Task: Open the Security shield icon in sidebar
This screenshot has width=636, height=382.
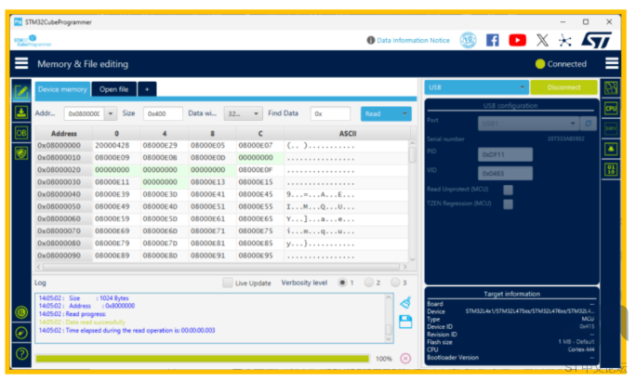Action: coord(21,152)
